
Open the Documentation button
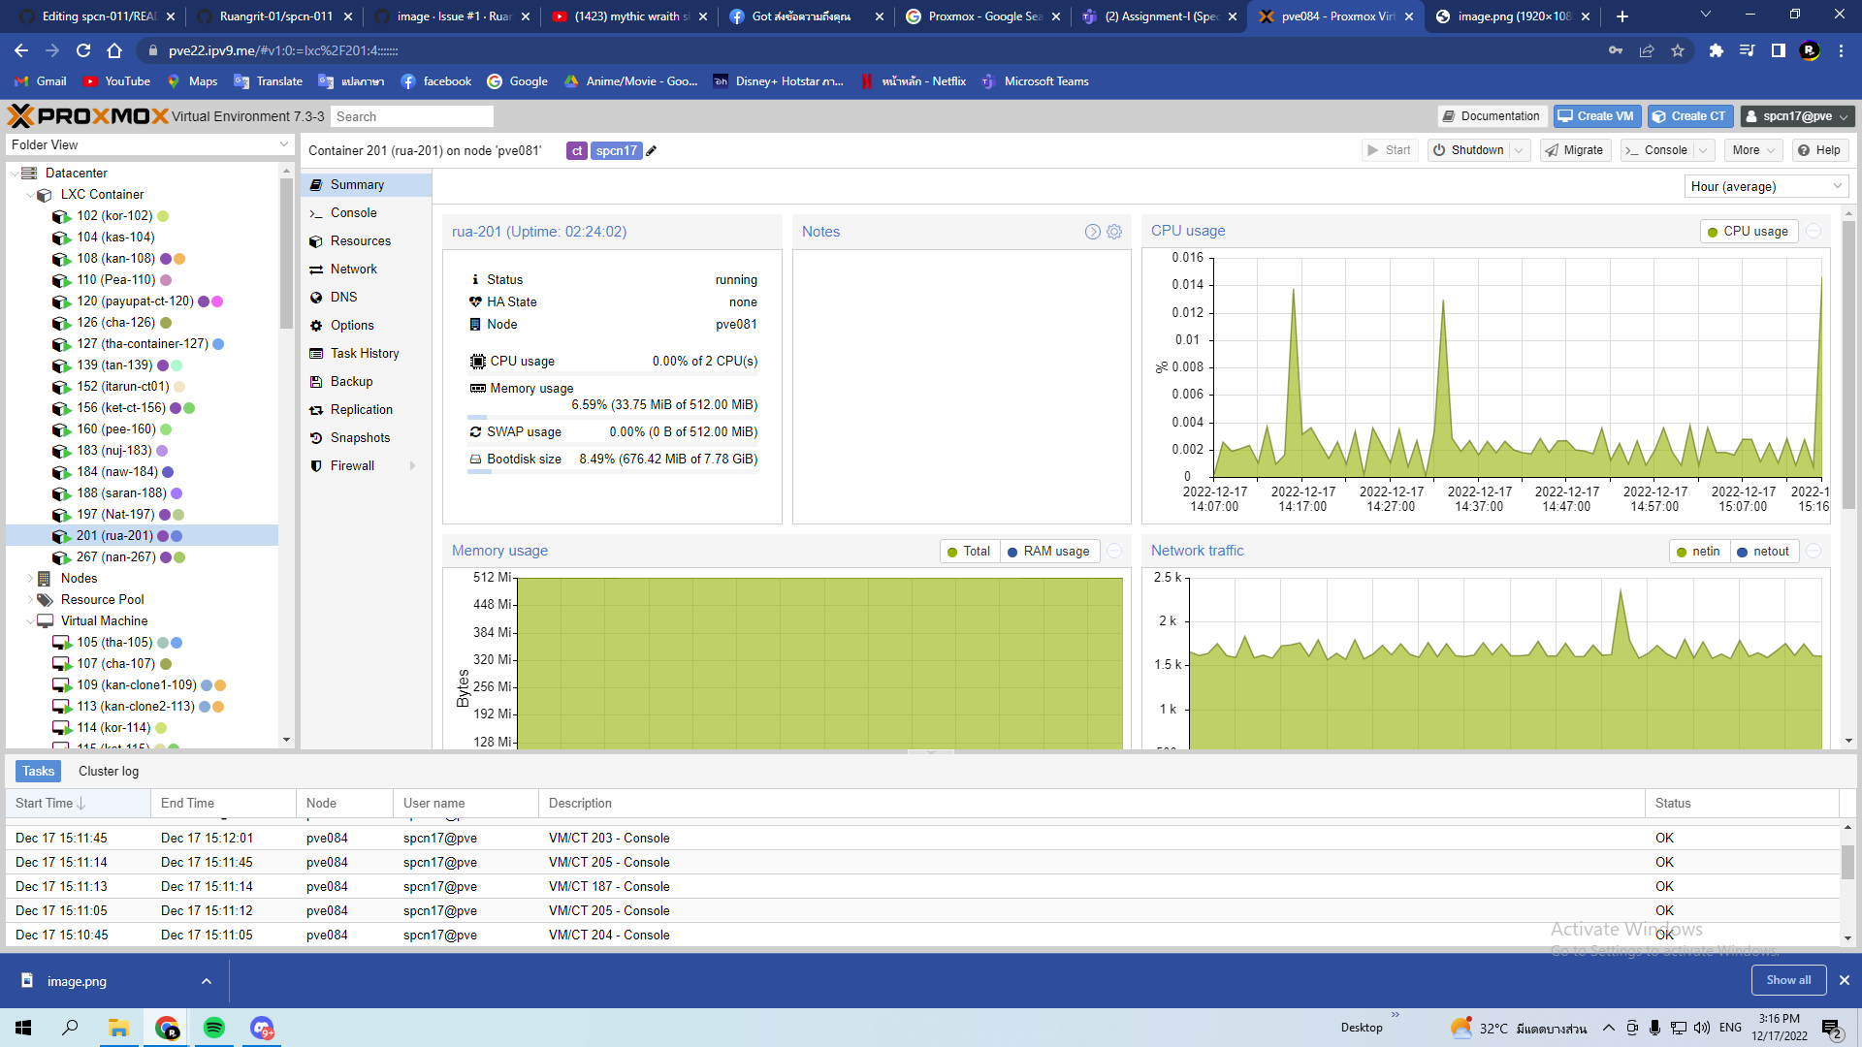(1492, 116)
